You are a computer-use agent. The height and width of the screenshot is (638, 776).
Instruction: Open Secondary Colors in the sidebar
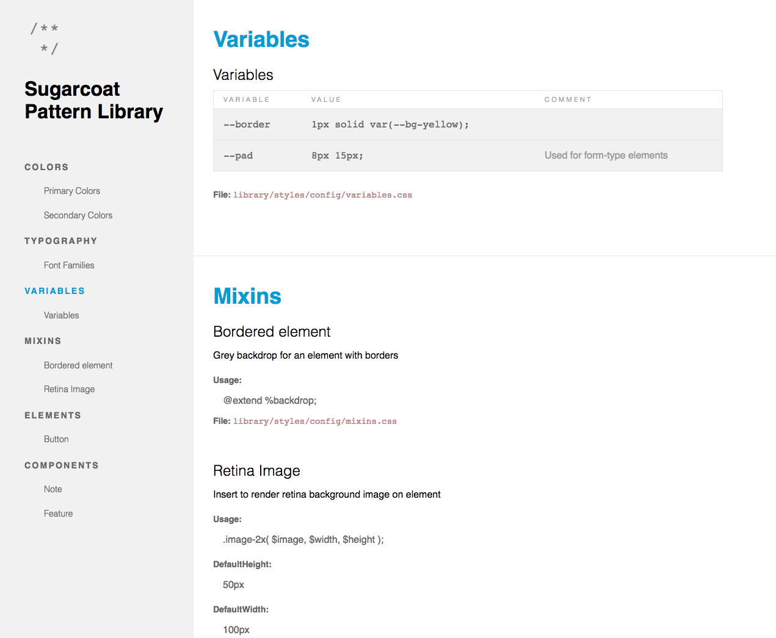tap(78, 215)
